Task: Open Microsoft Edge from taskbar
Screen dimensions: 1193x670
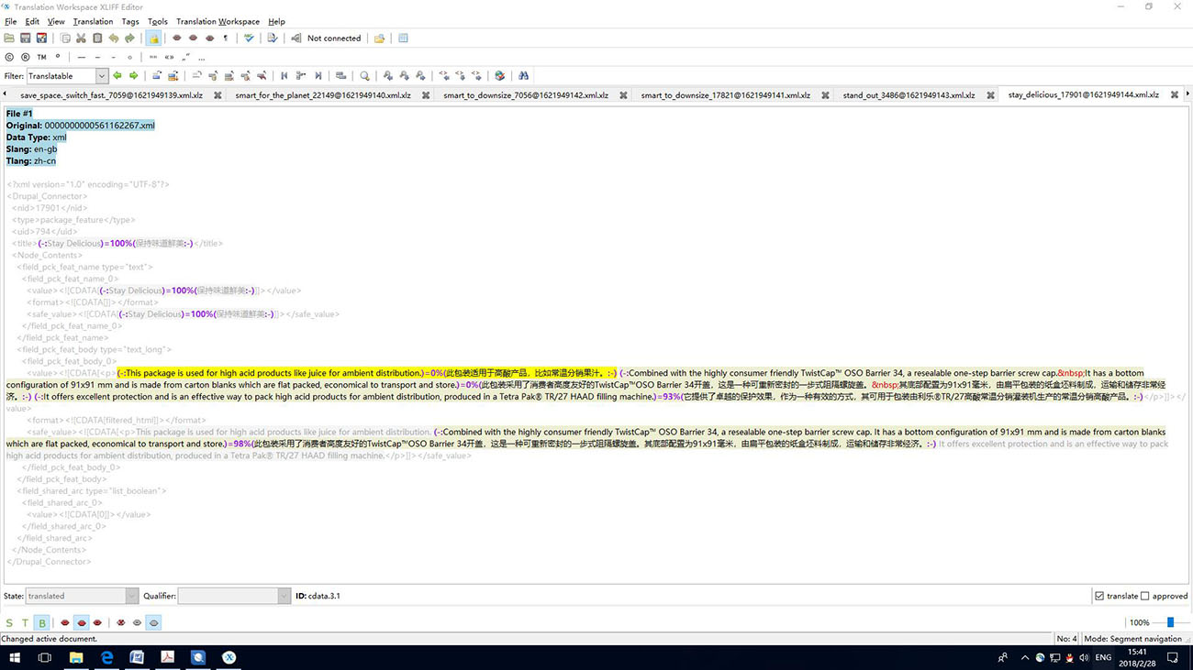Action: [x=106, y=657]
